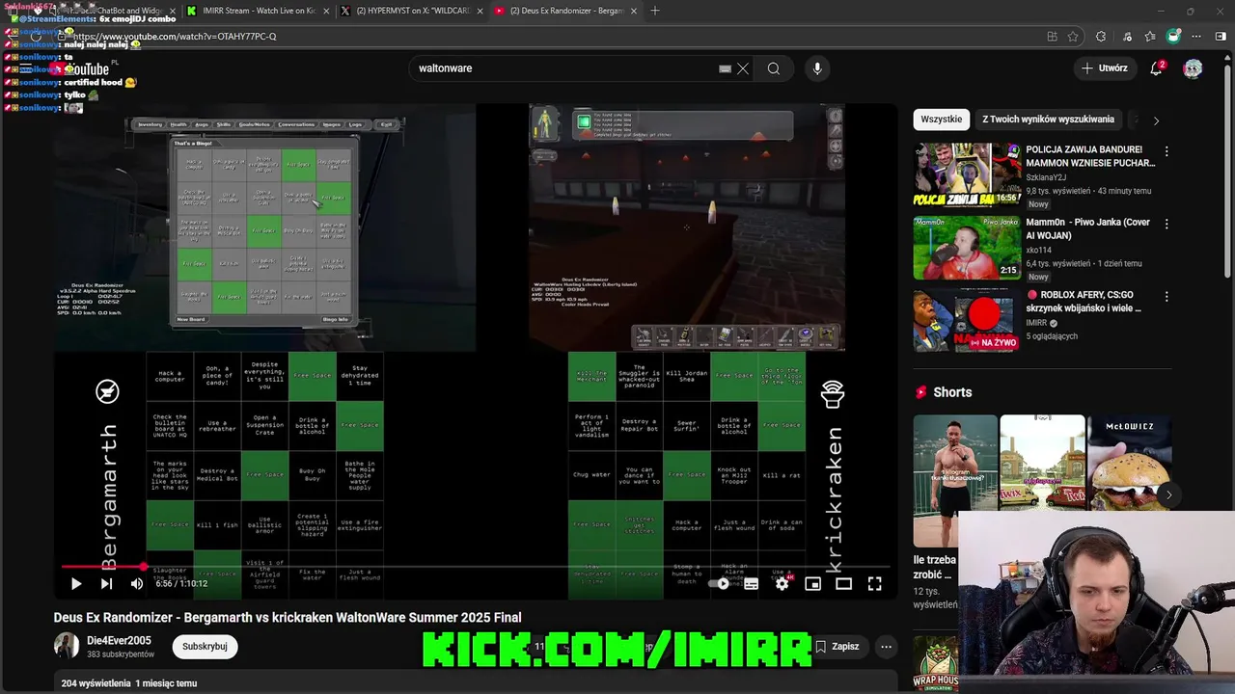Open browser favorites icon

tap(1150, 37)
